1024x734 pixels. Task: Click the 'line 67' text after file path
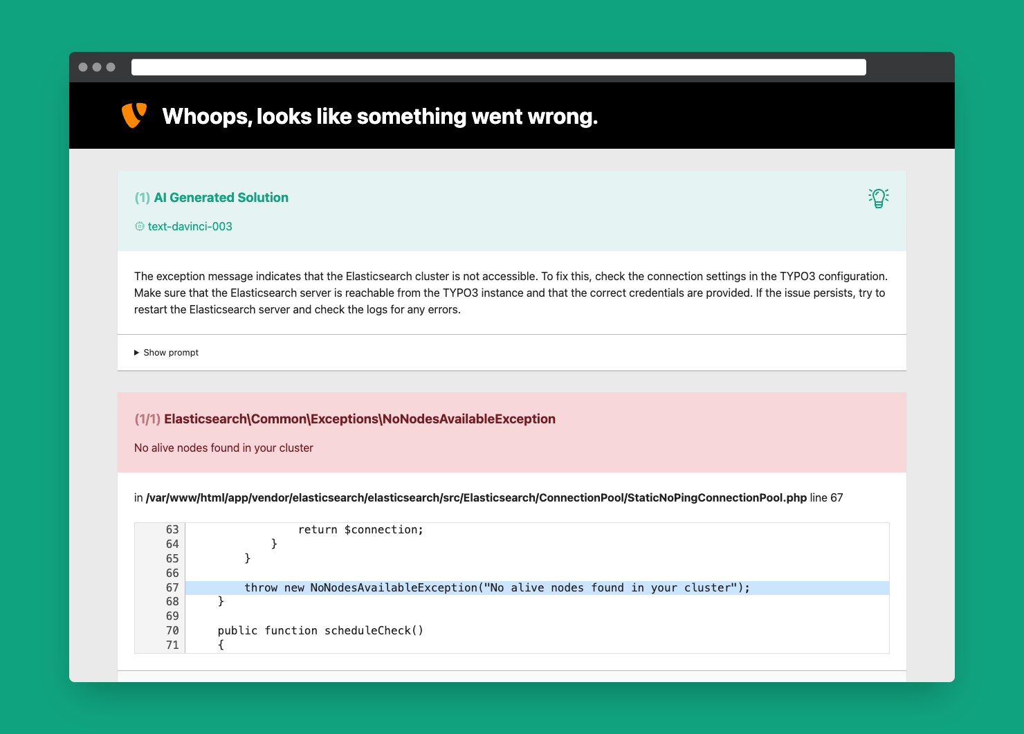point(827,498)
